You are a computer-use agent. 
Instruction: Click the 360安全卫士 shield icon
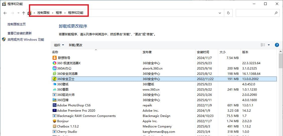(x=55, y=79)
